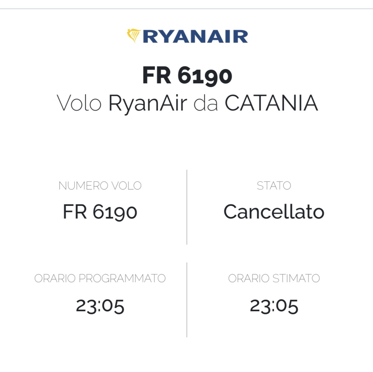This screenshot has height=372, width=373.
Task: Select the STATO label
Action: (x=274, y=186)
